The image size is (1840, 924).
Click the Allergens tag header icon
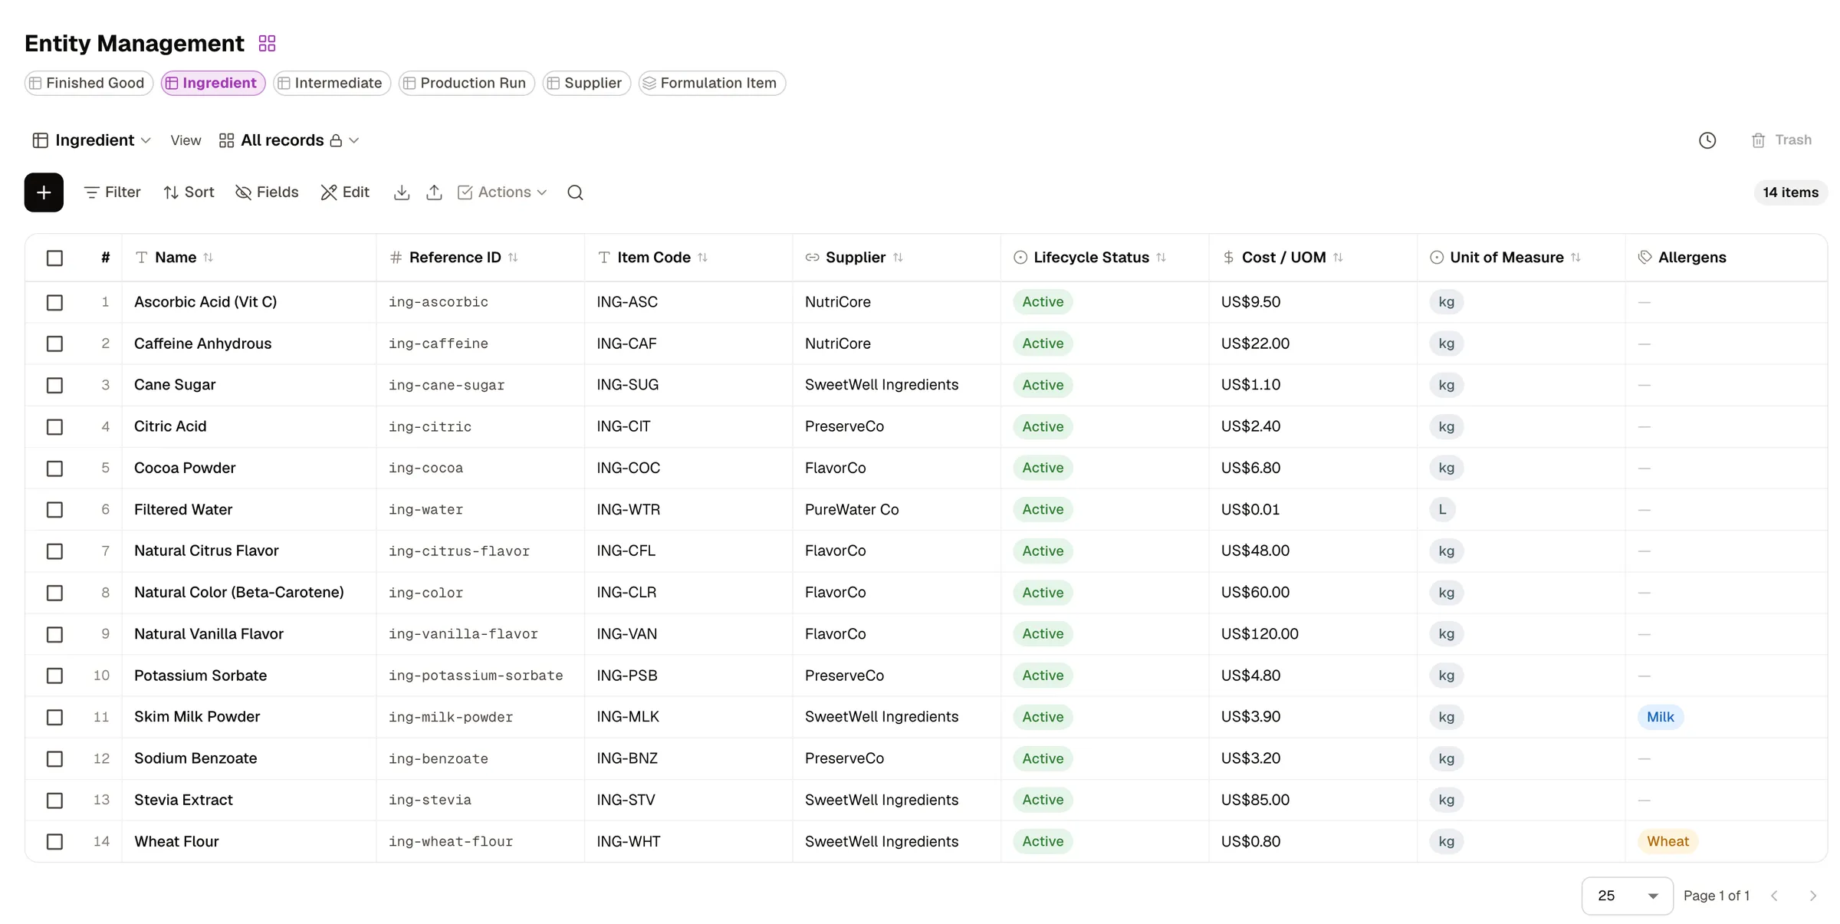point(1644,258)
